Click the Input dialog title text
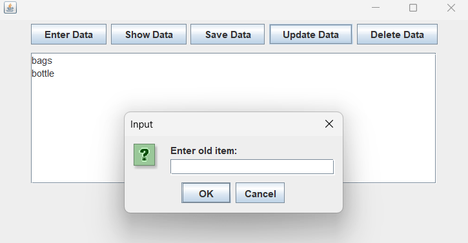Image resolution: width=468 pixels, height=243 pixels. coord(141,124)
